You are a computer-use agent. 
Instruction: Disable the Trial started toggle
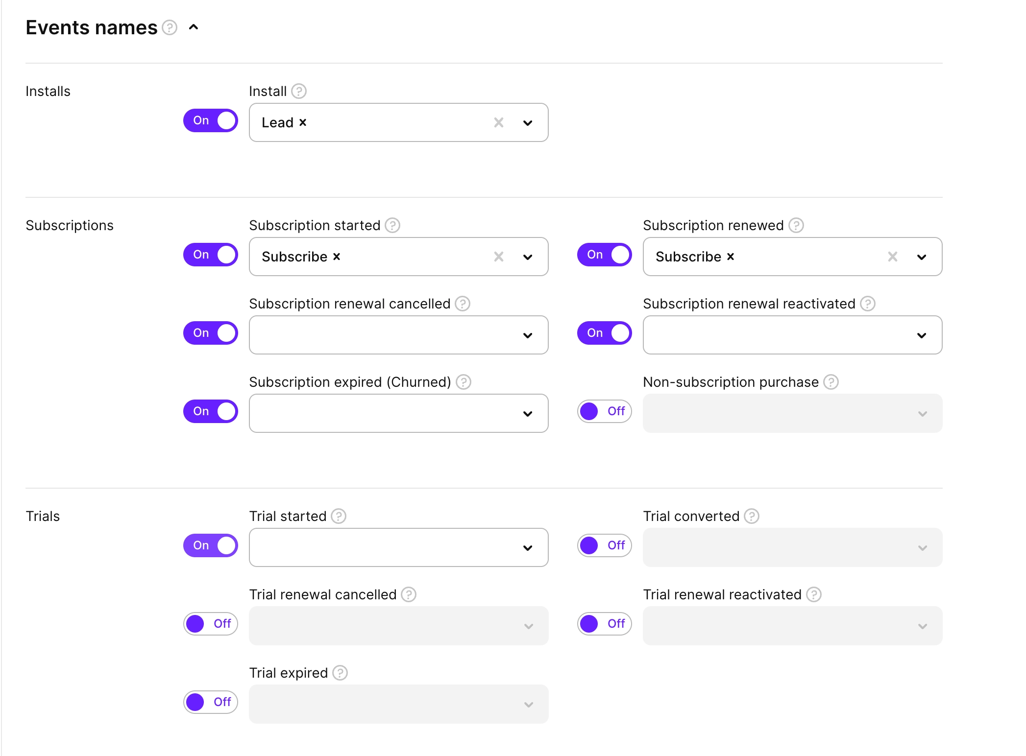click(x=211, y=545)
